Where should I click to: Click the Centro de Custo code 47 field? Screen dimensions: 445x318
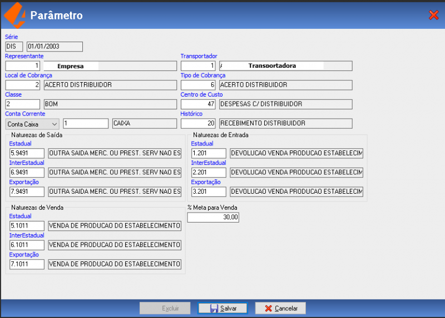pyautogui.click(x=198, y=104)
